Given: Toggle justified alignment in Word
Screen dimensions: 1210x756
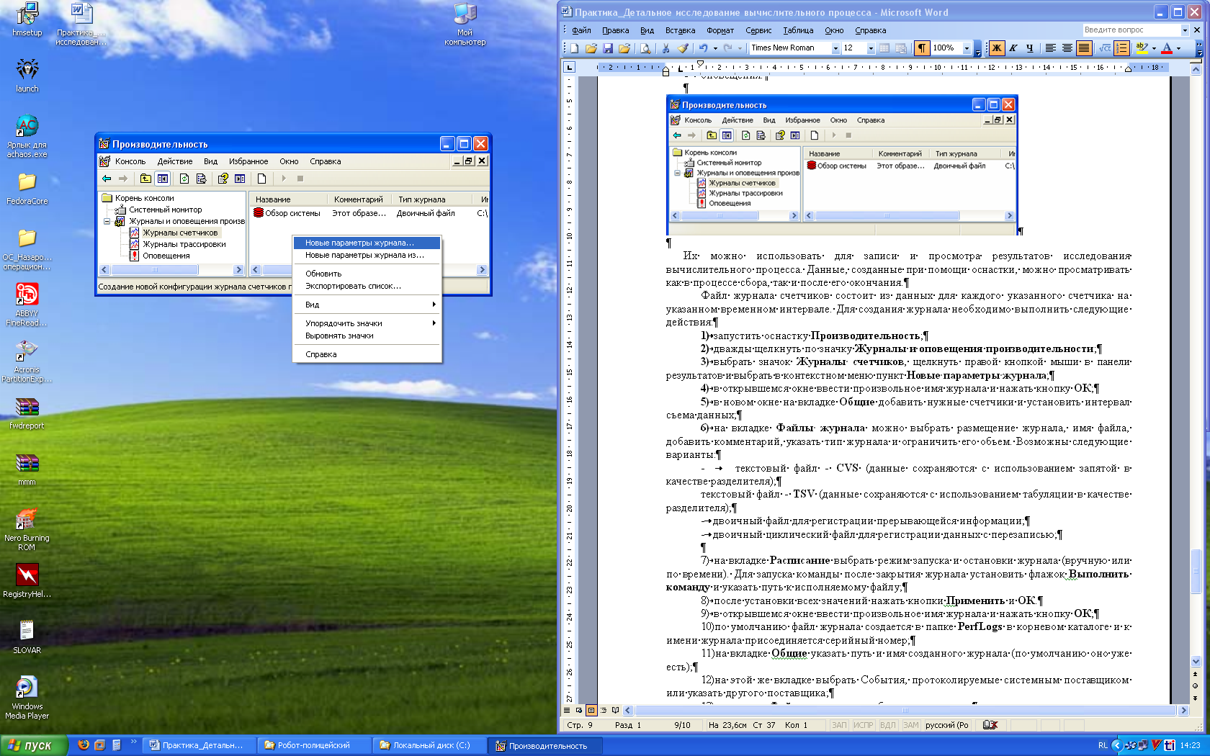Looking at the screenshot, I should pos(1084,48).
